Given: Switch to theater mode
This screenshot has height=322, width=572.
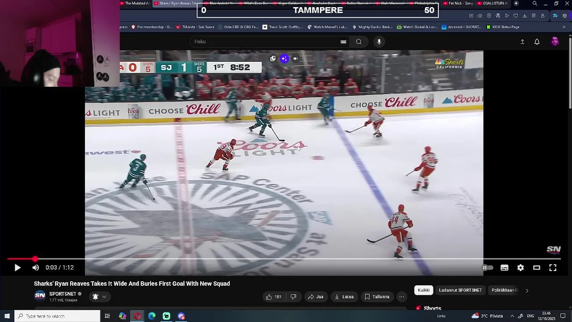Looking at the screenshot, I should tap(537, 267).
